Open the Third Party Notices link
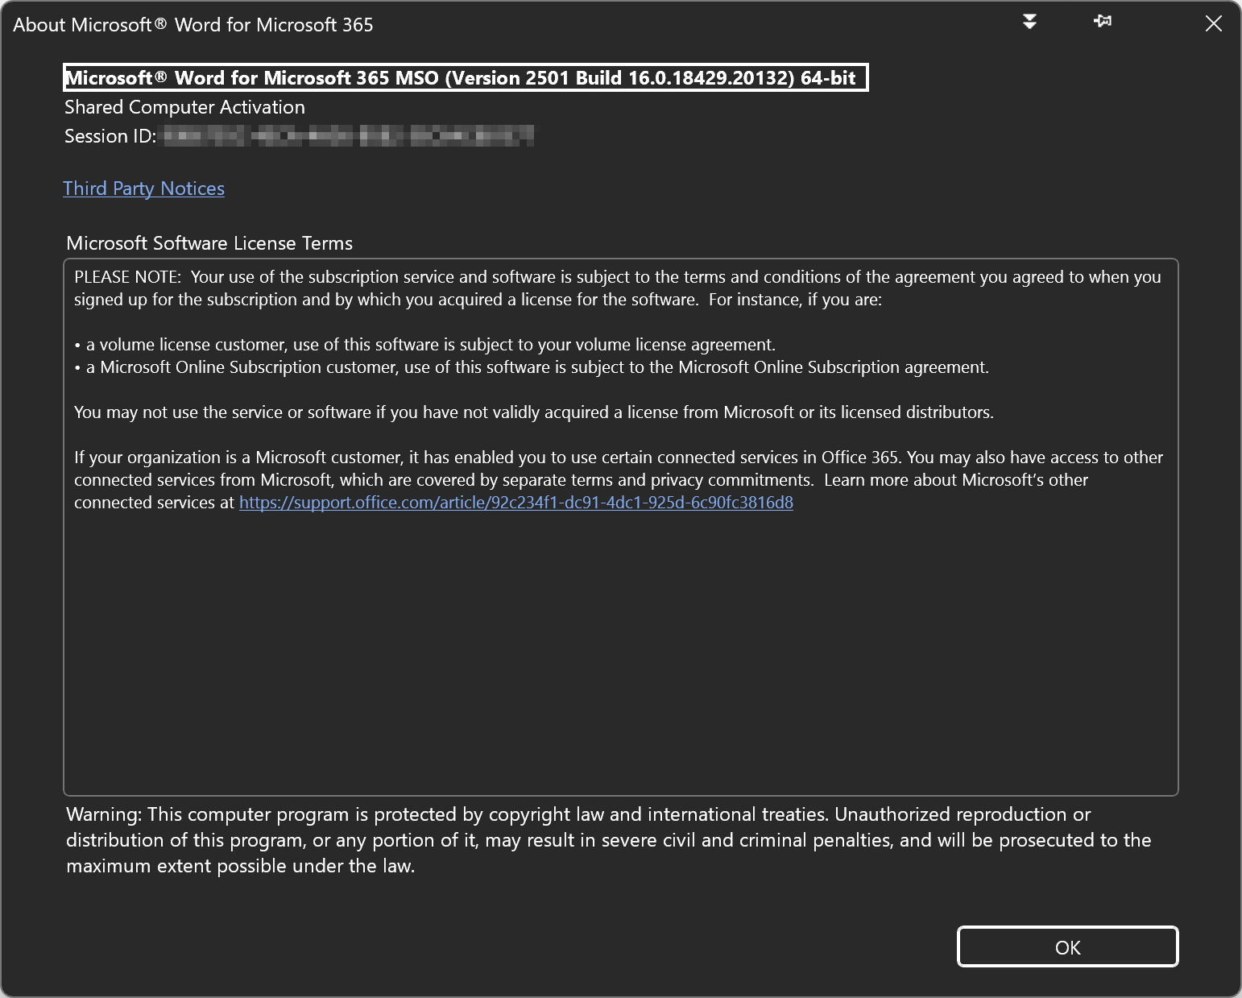The width and height of the screenshot is (1242, 998). (x=144, y=188)
